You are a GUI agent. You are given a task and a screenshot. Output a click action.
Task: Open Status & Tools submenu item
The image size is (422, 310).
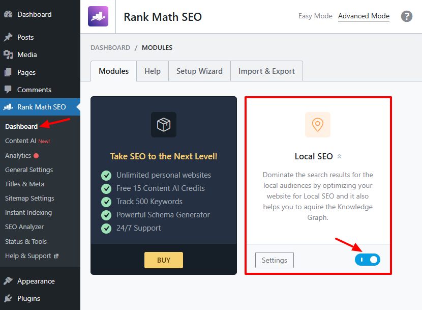coord(26,241)
